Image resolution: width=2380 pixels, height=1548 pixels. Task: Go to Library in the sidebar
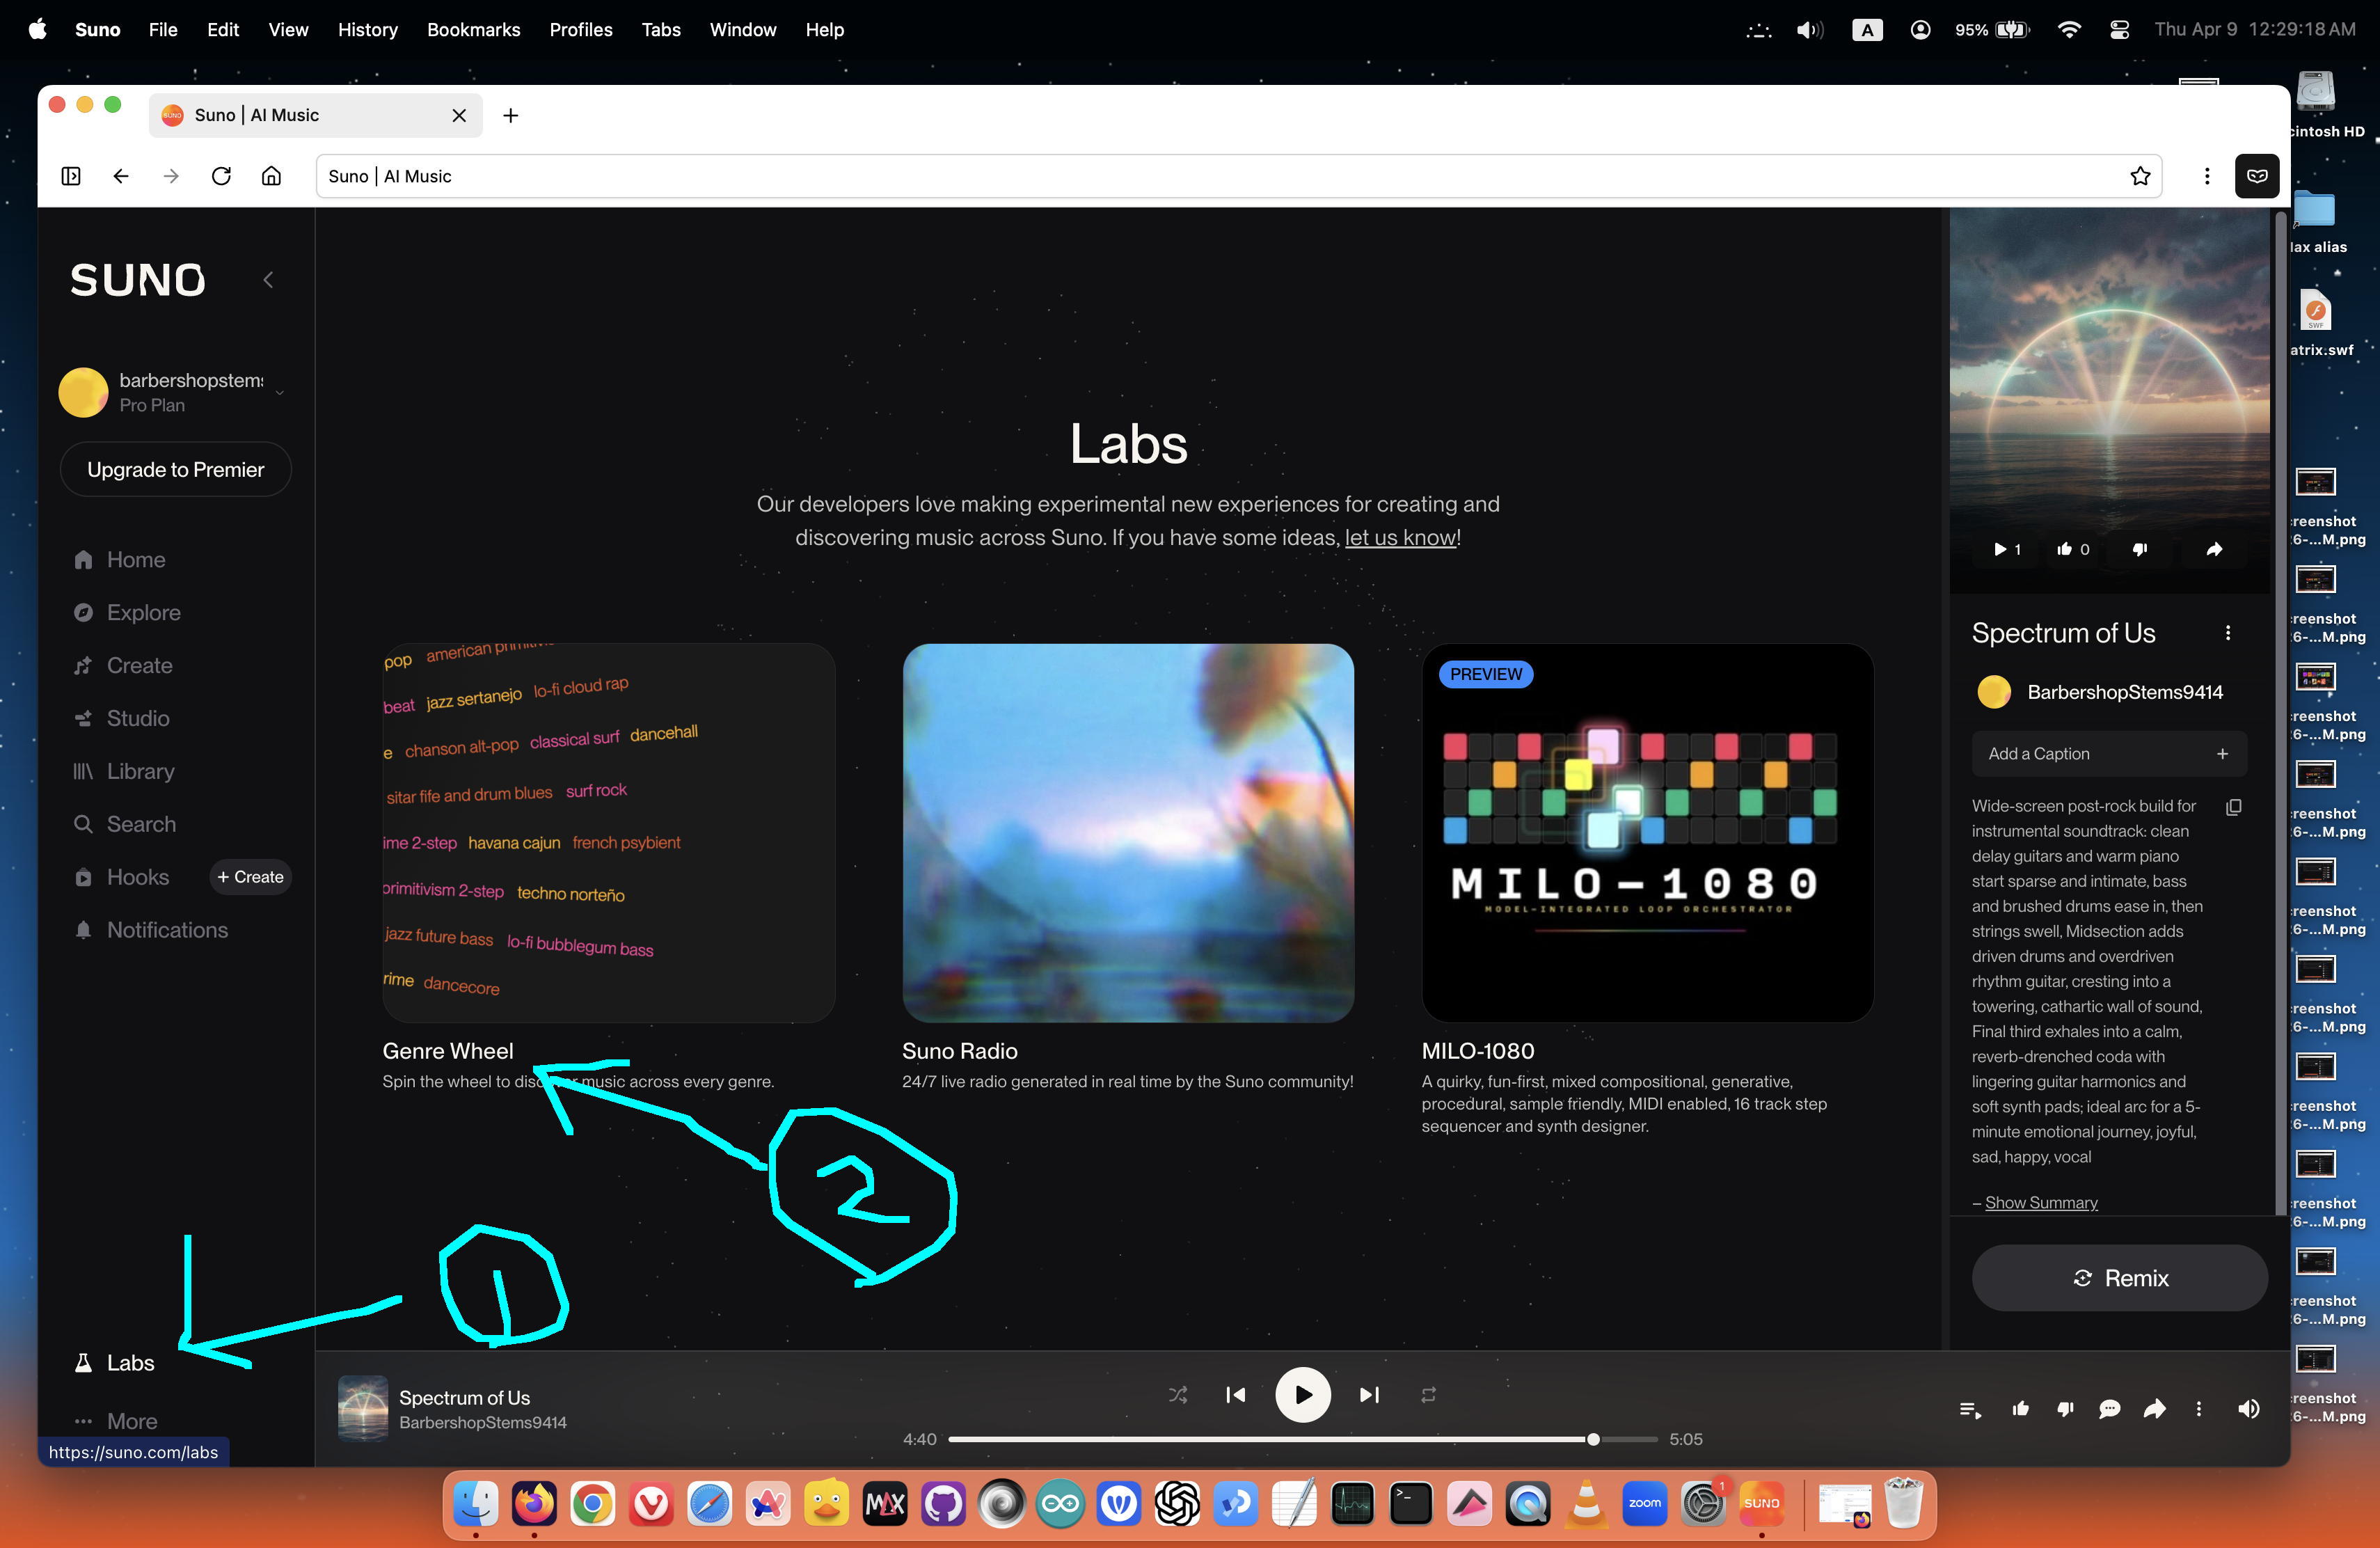pos(140,771)
